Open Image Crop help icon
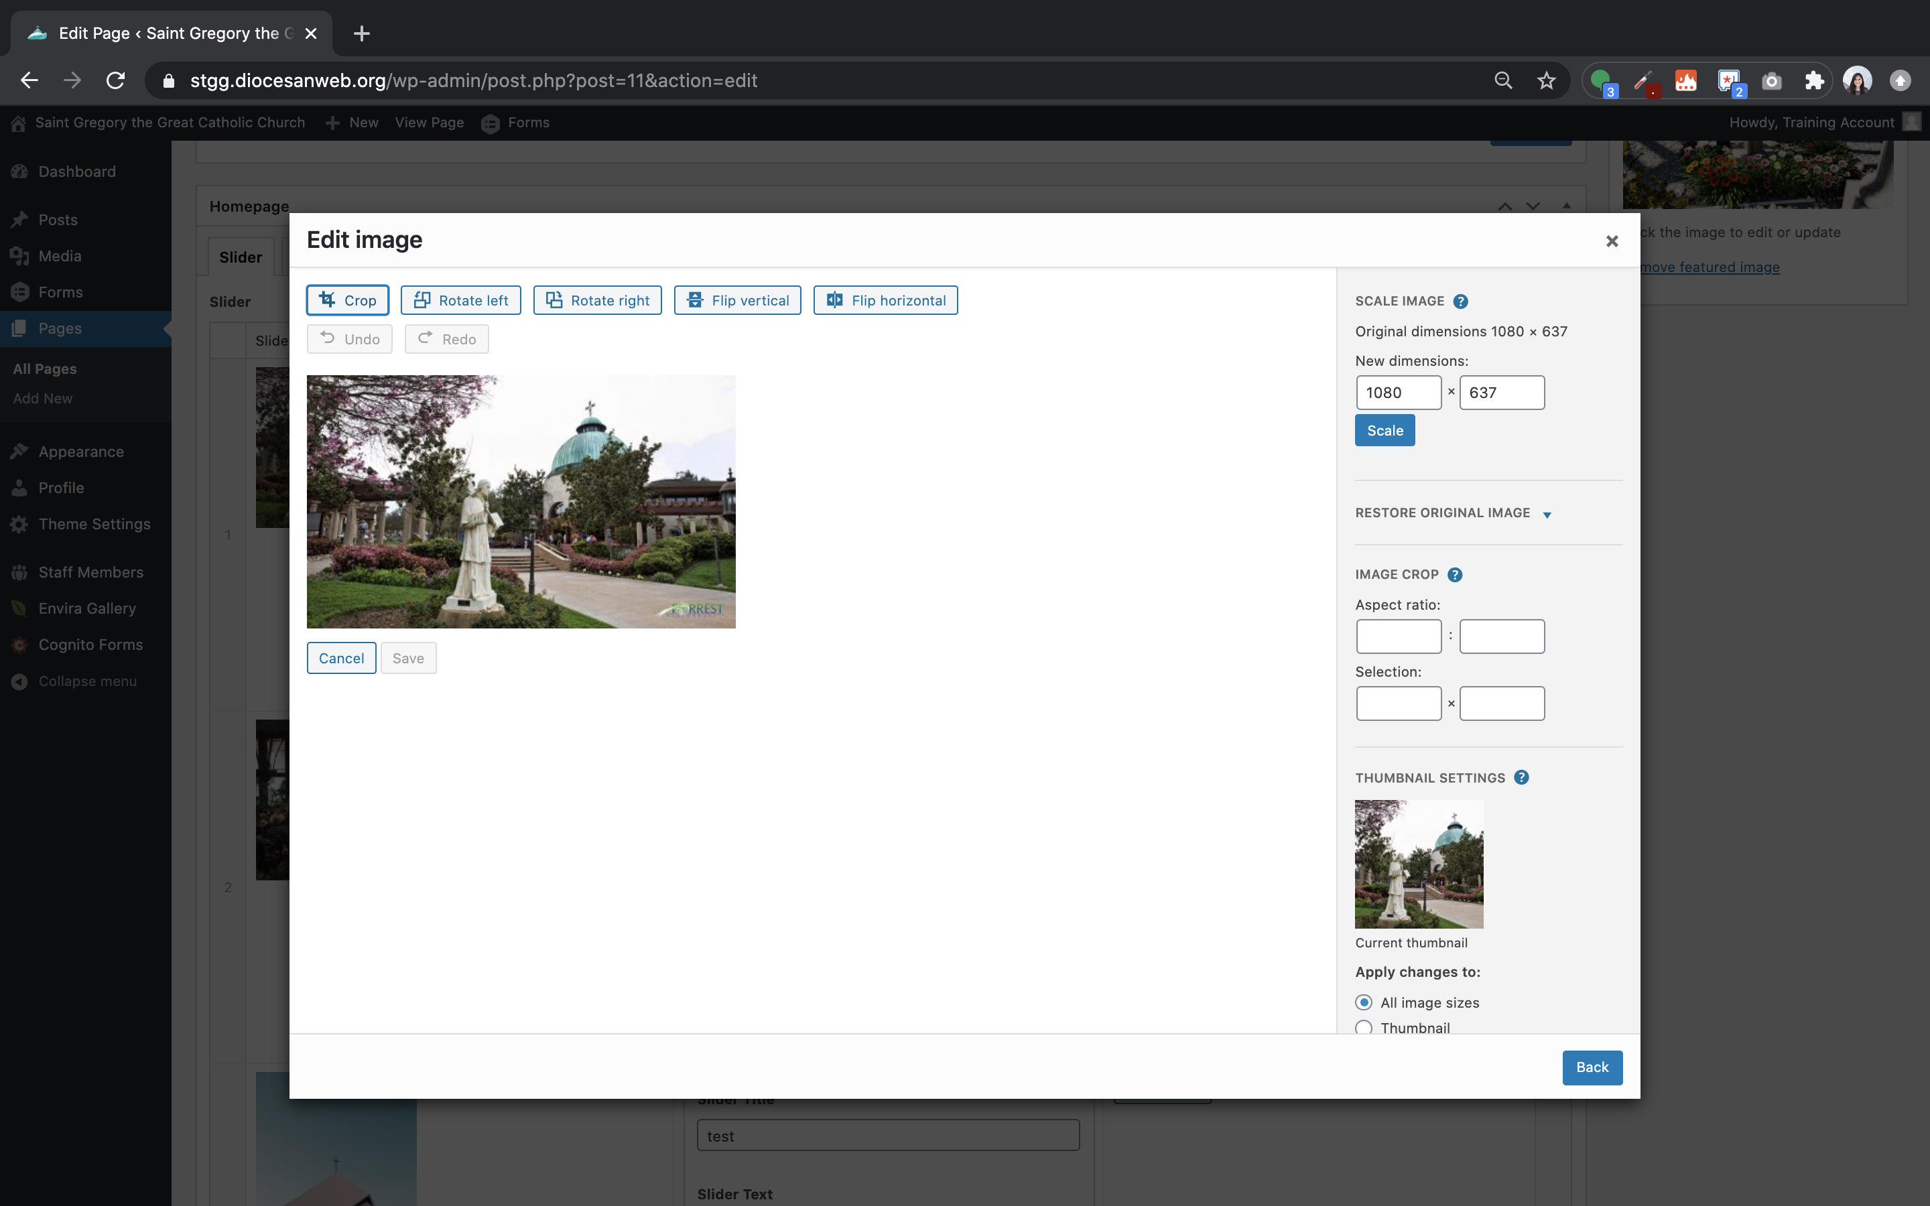The width and height of the screenshot is (1930, 1206). pyautogui.click(x=1455, y=574)
